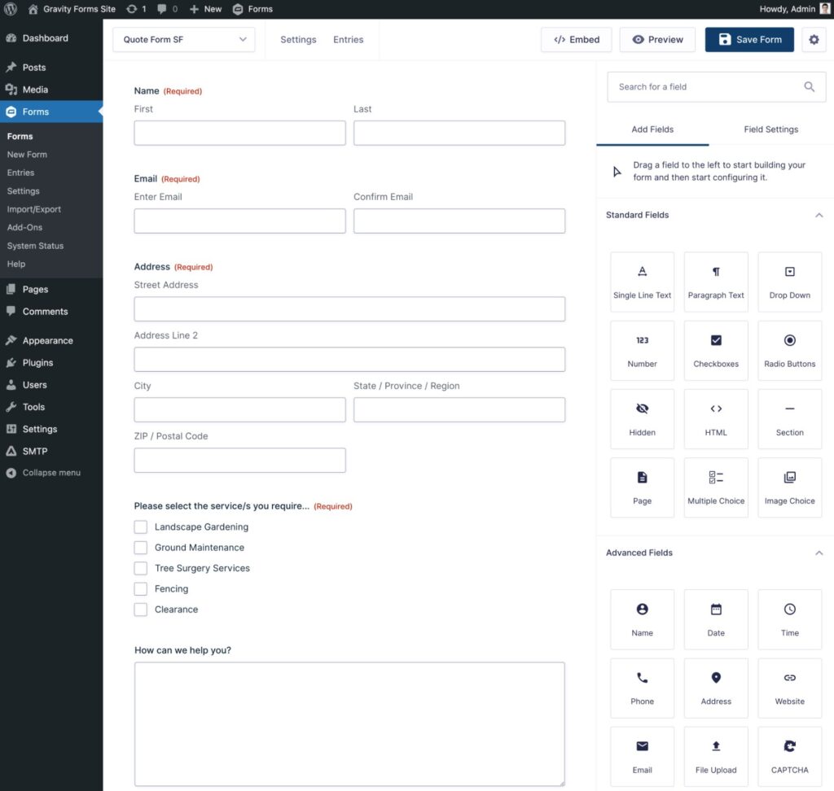Add a CAPTCHA field

click(x=789, y=757)
